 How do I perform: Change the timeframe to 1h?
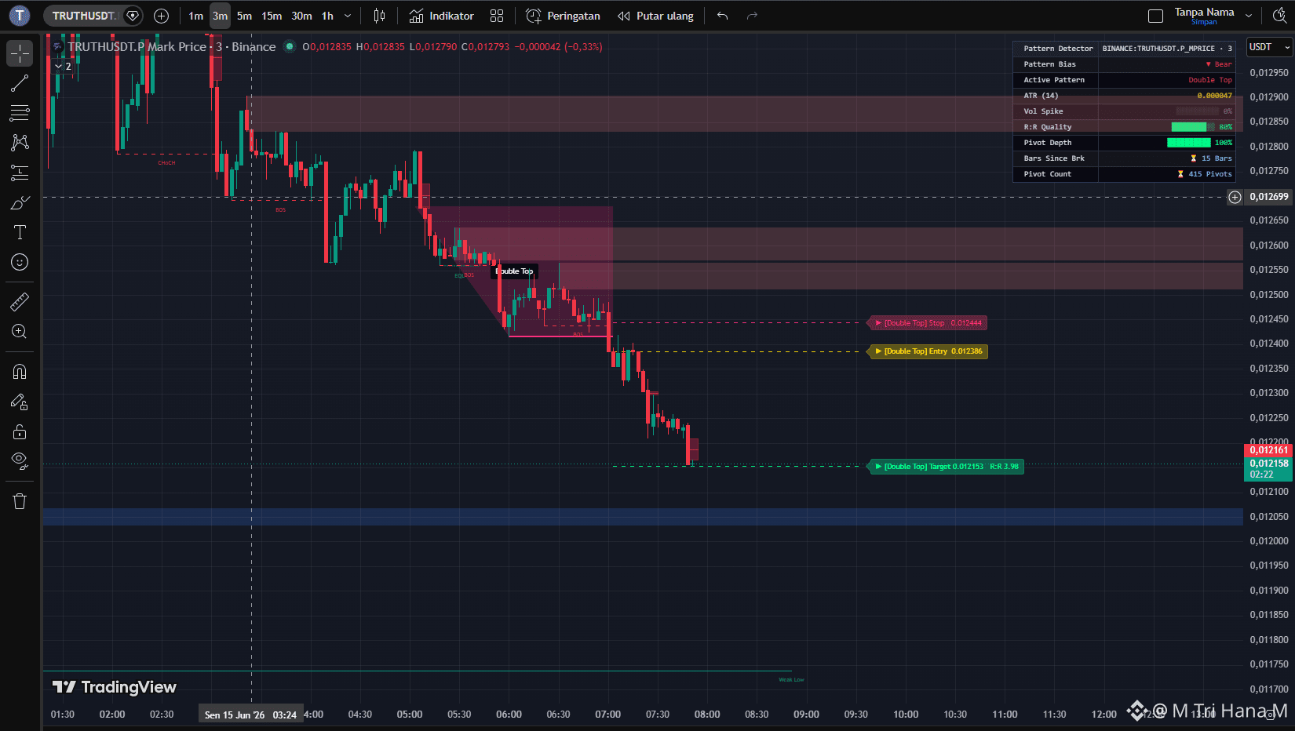coord(327,16)
